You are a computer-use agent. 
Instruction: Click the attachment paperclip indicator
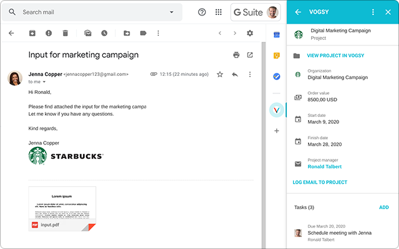coord(153,74)
